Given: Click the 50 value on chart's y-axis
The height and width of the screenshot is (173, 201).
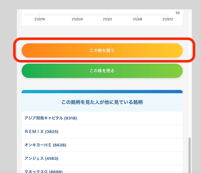Looking at the screenshot, I should tap(177, 13).
